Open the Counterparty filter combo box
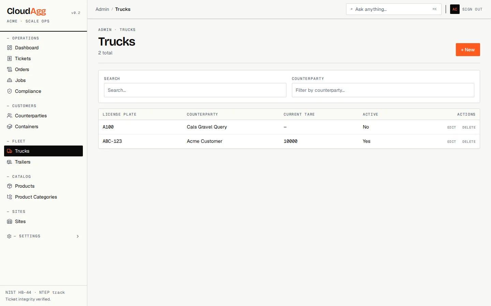This screenshot has height=306, width=491. (383, 90)
